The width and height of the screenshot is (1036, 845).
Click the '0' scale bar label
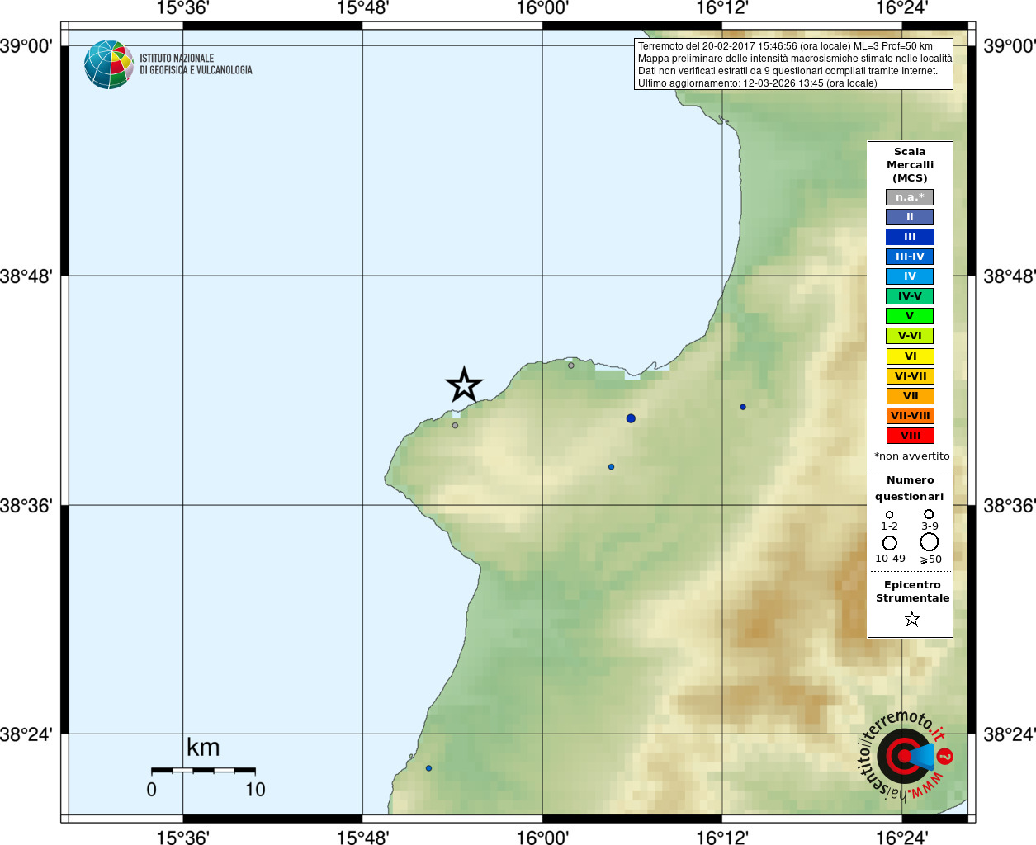(x=151, y=790)
